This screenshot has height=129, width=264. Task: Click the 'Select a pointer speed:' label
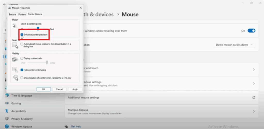tap(31, 24)
